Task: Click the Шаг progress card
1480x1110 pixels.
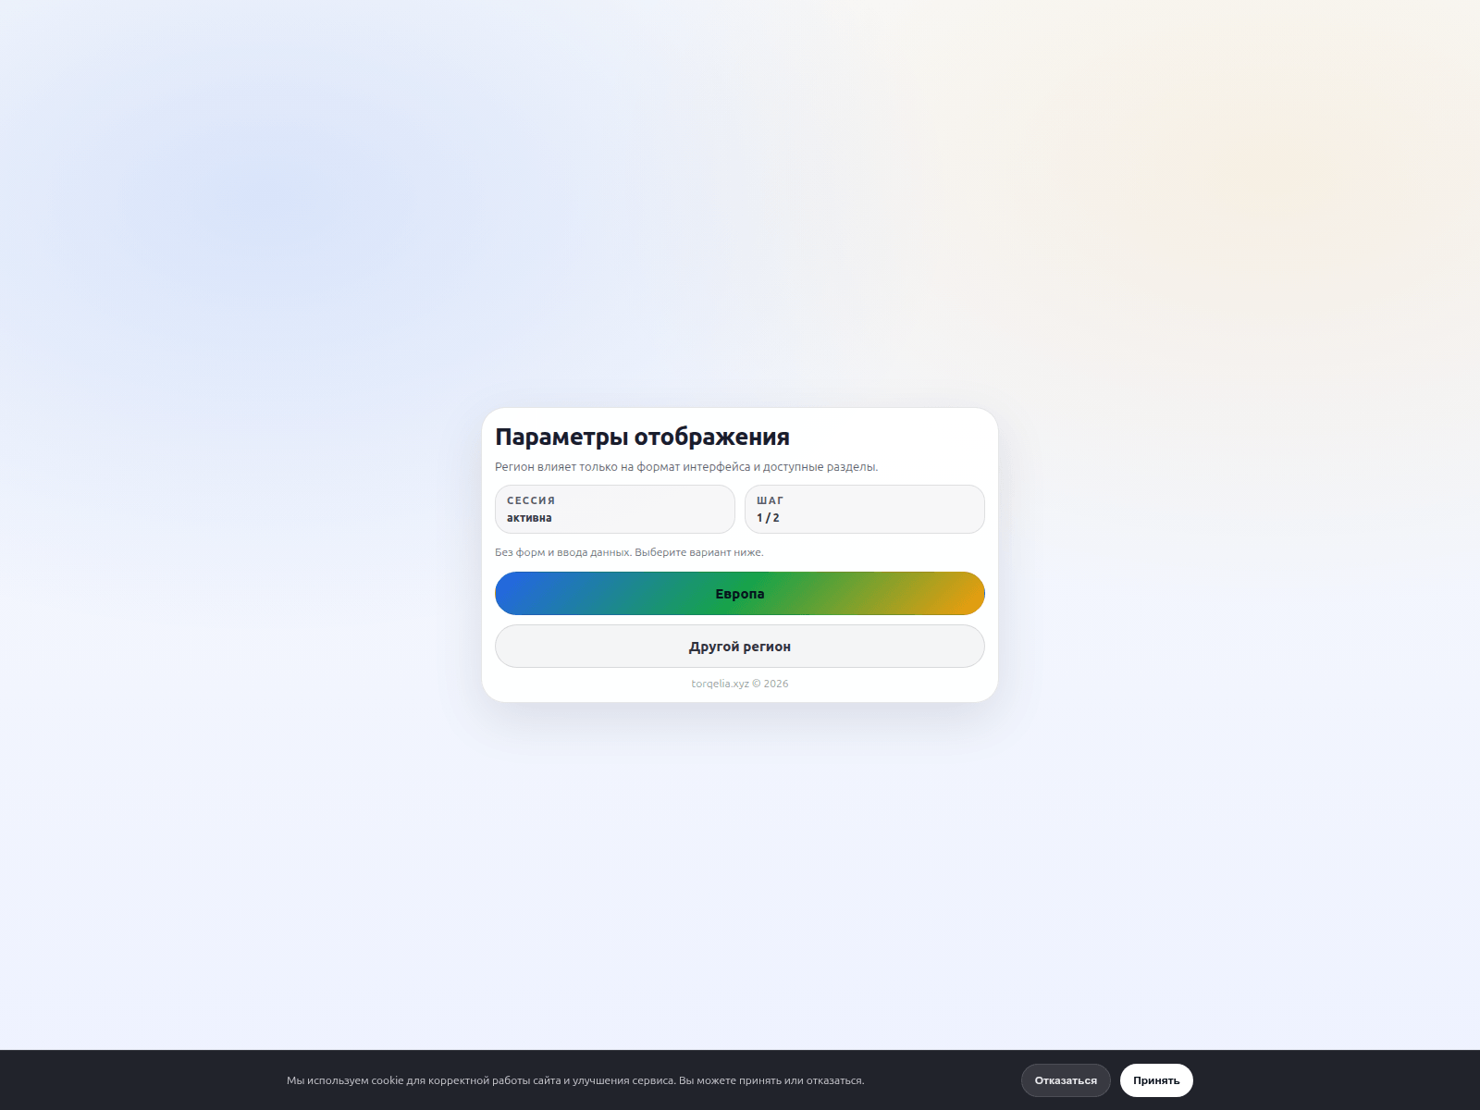Action: tap(865, 510)
